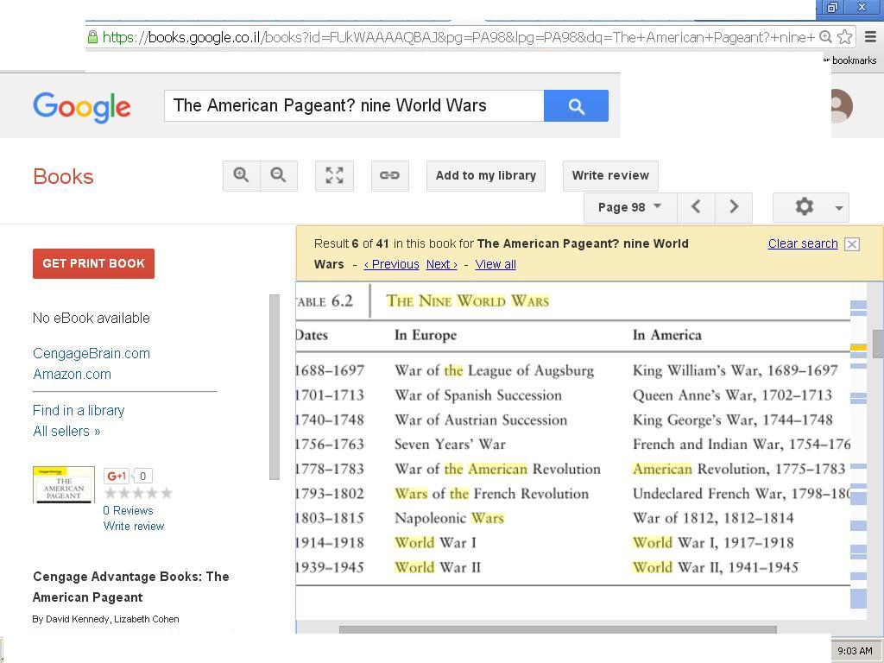Viewport: 884px width, 663px height.
Task: Click War of Spanish Succession text
Action: click(x=478, y=395)
